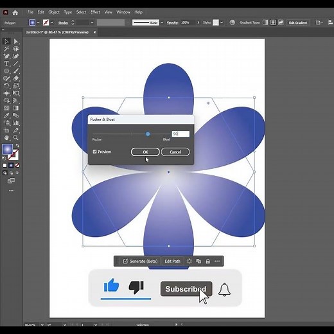Select the Pen tool

(6, 56)
